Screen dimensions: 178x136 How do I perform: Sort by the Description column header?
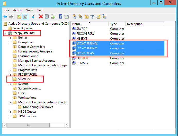click(x=145, y=24)
